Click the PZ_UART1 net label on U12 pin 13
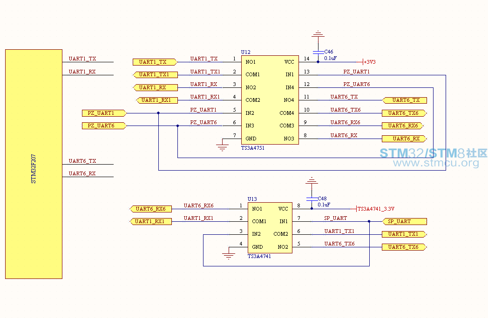 pyautogui.click(x=356, y=72)
